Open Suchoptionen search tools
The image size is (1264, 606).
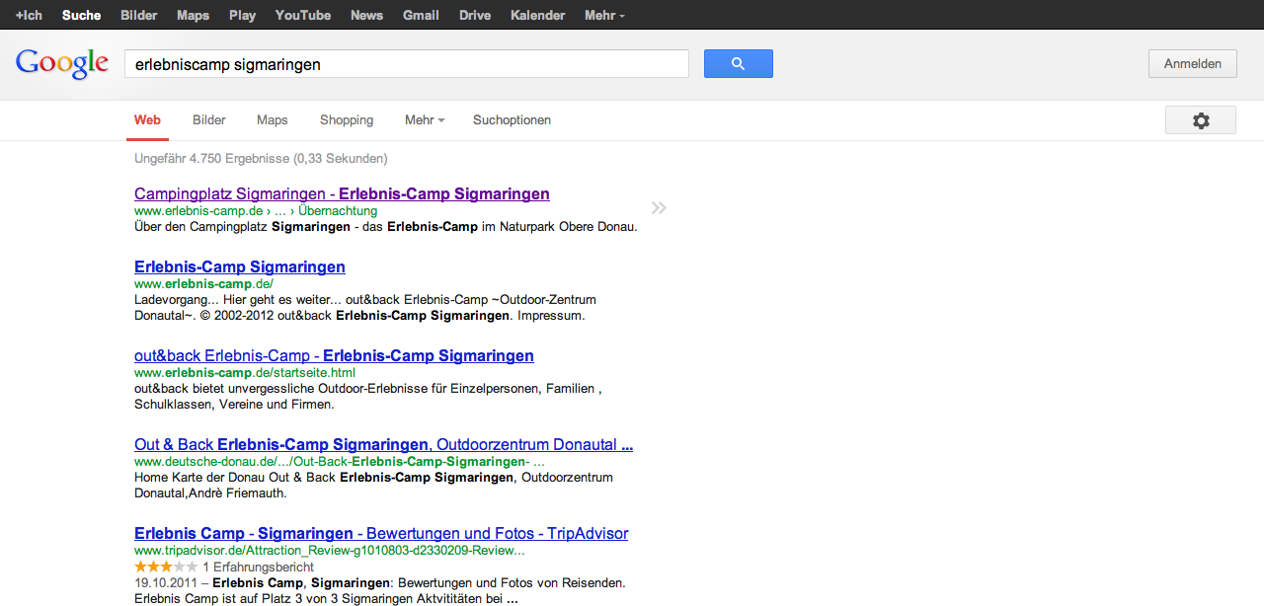point(512,120)
